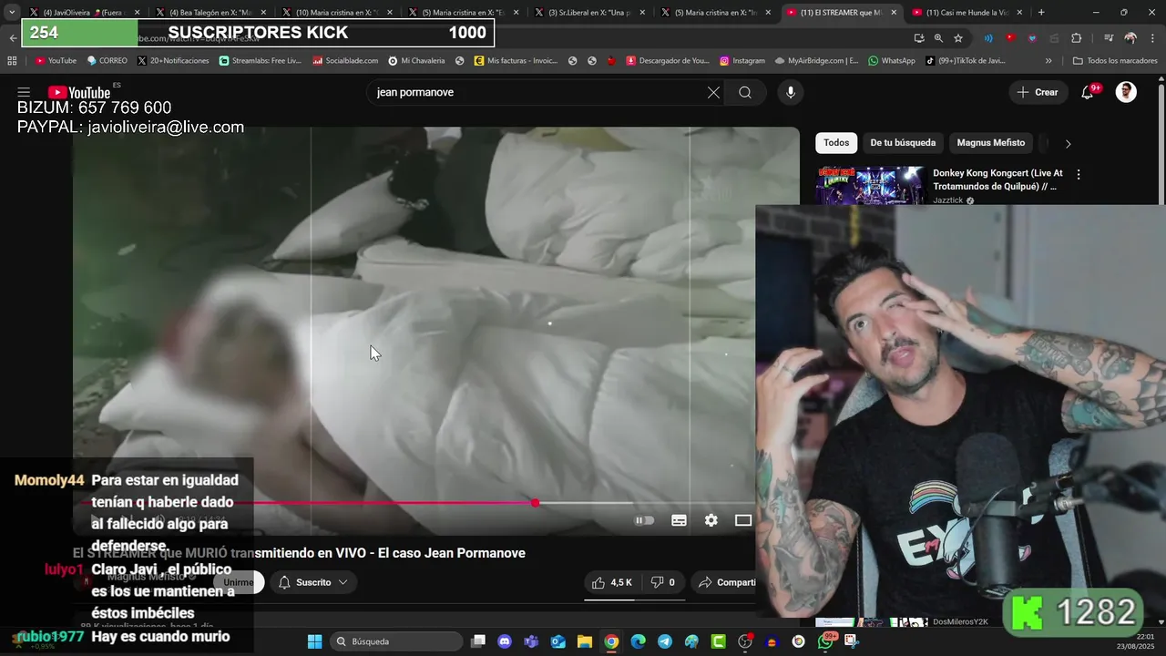The image size is (1166, 656).
Task: Open WhatsApp from the taskbar
Action: pyautogui.click(x=825, y=641)
